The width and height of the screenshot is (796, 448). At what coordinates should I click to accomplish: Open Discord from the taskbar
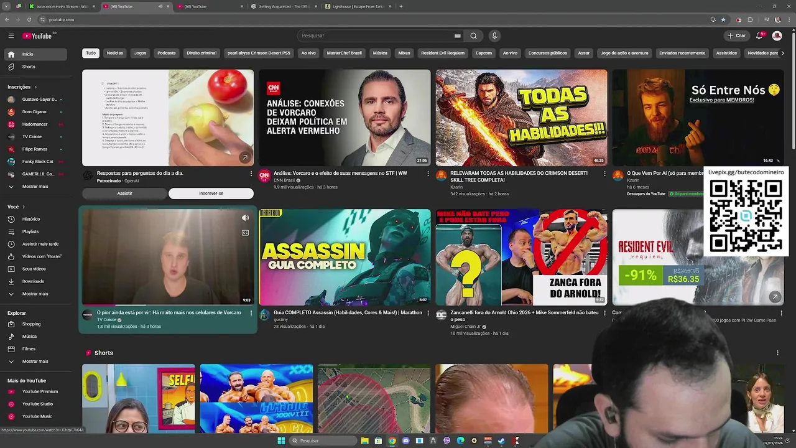click(x=405, y=441)
